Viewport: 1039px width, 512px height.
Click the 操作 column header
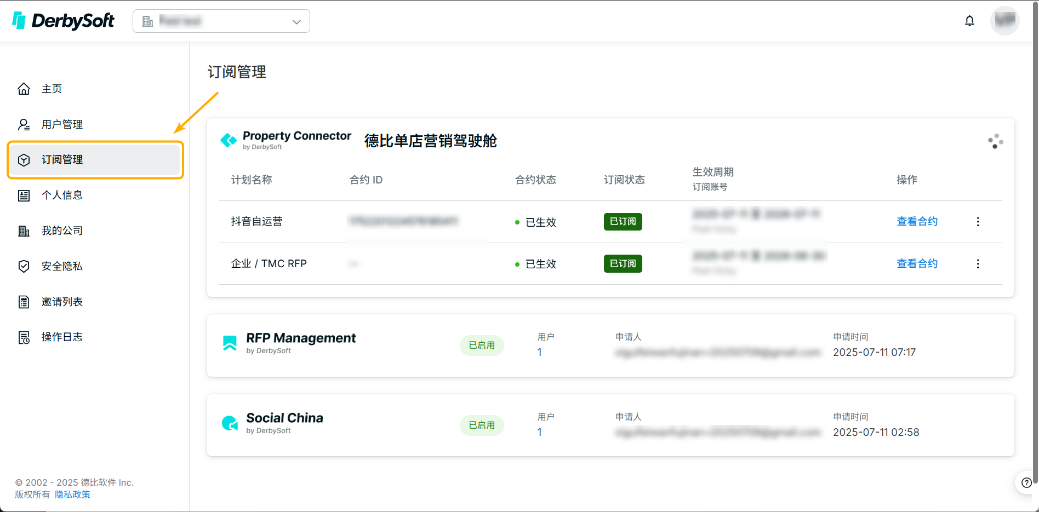pyautogui.click(x=907, y=180)
